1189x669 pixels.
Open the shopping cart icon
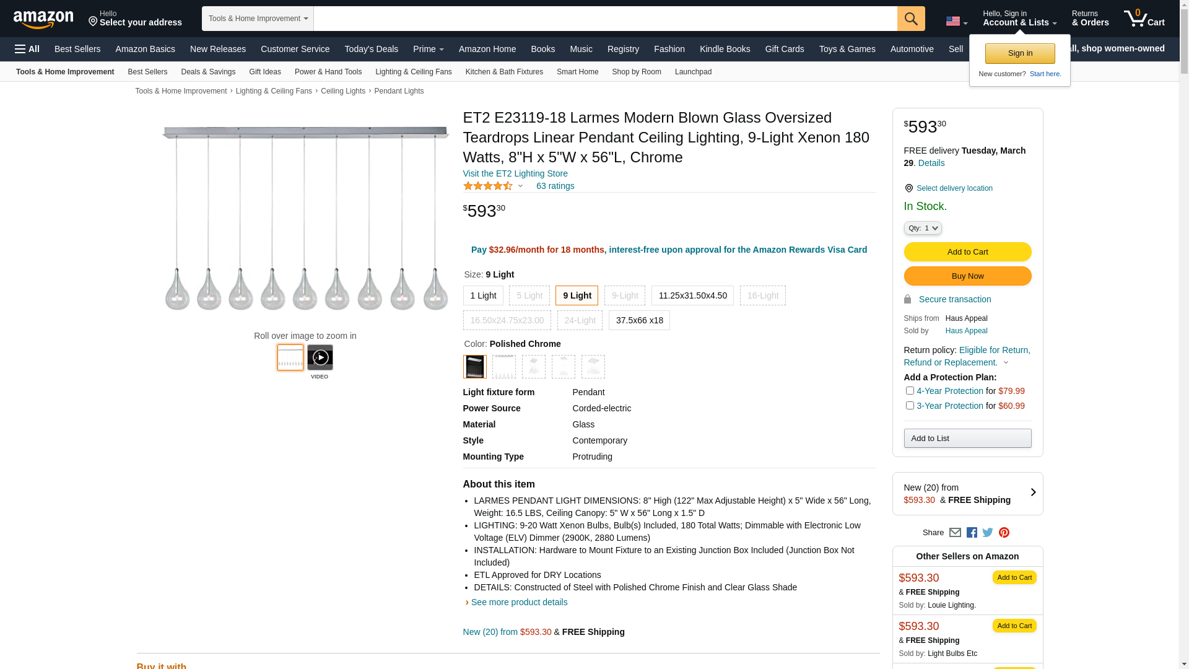point(1144,19)
